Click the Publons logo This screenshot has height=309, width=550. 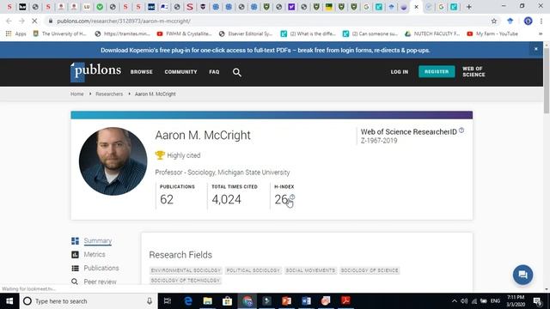tap(95, 72)
